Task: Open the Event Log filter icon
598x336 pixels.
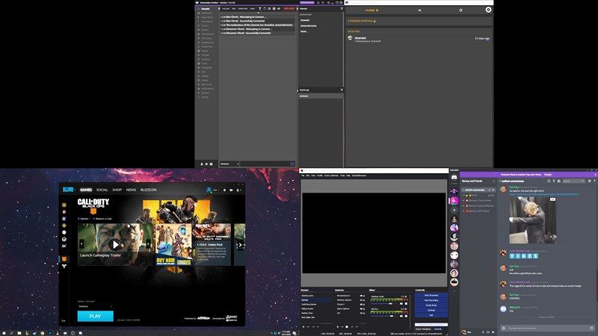Action: tap(342, 90)
